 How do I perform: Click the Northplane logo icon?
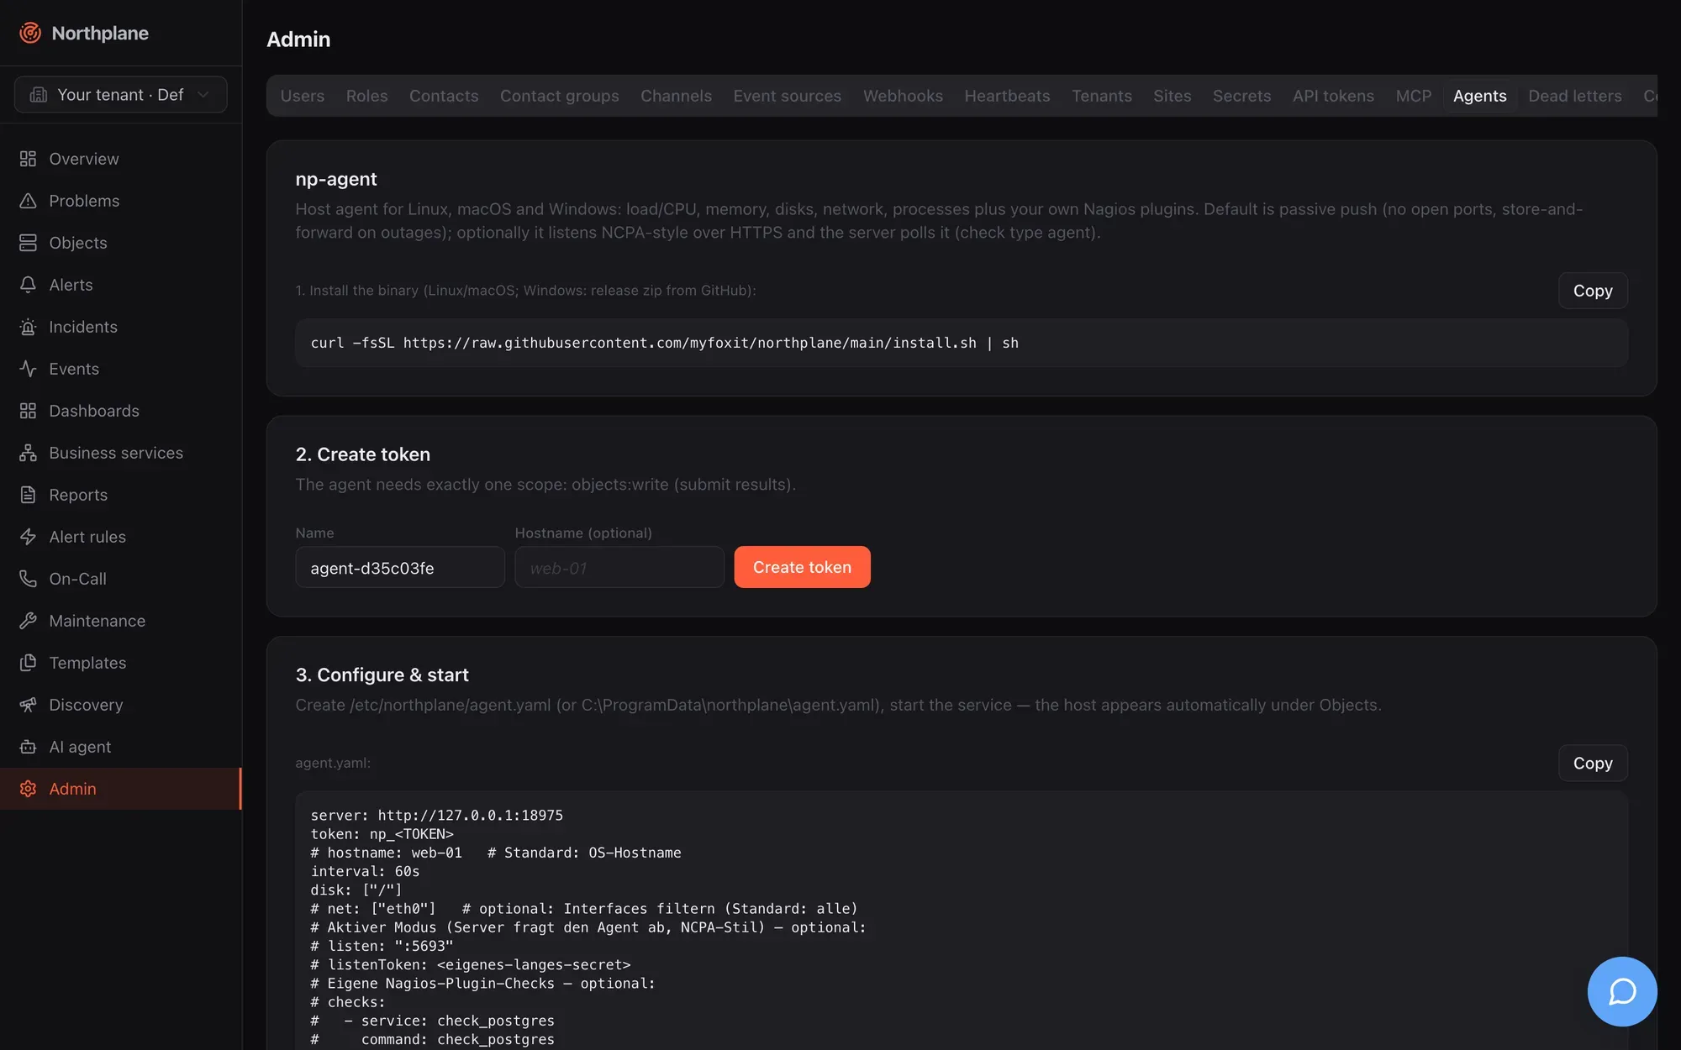click(30, 33)
